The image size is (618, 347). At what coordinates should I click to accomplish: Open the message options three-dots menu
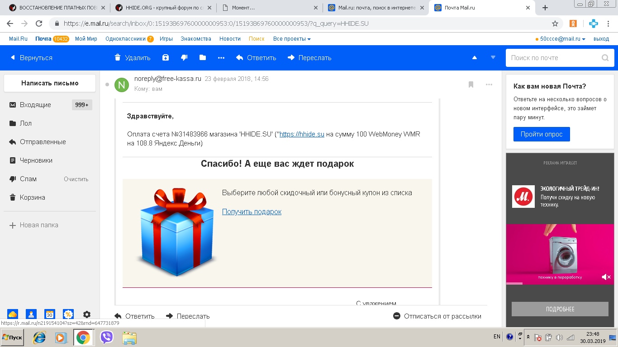point(489,84)
